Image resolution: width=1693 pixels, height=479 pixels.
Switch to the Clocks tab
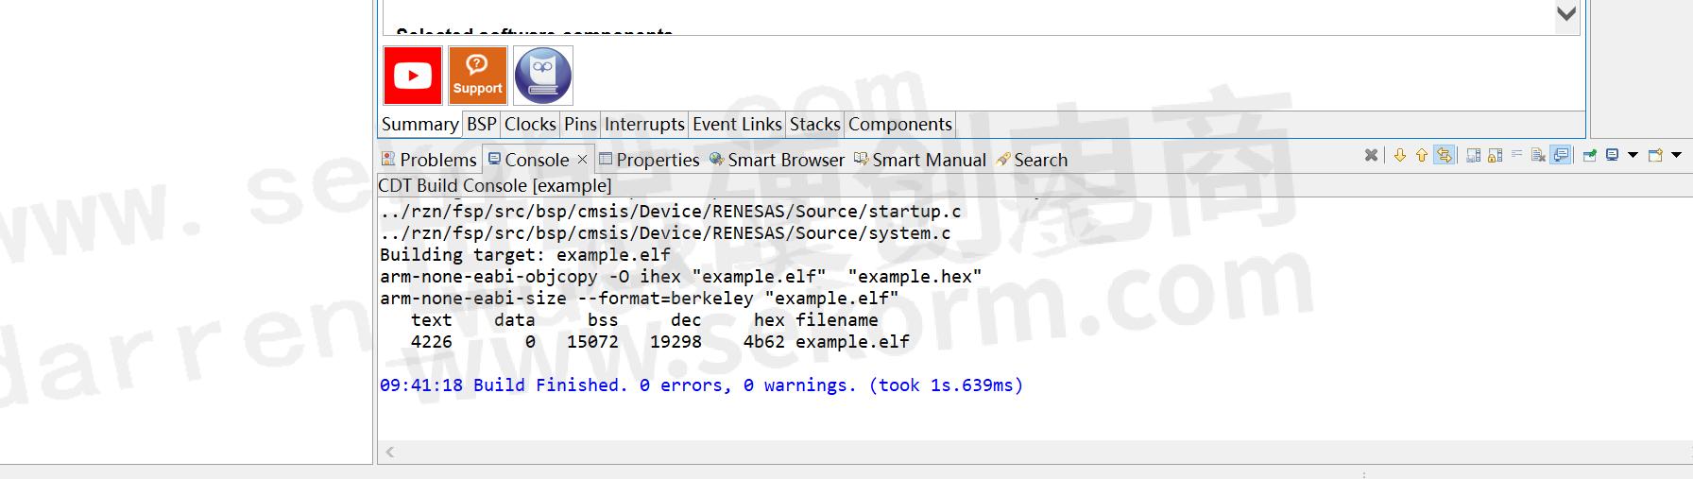pyautogui.click(x=530, y=125)
